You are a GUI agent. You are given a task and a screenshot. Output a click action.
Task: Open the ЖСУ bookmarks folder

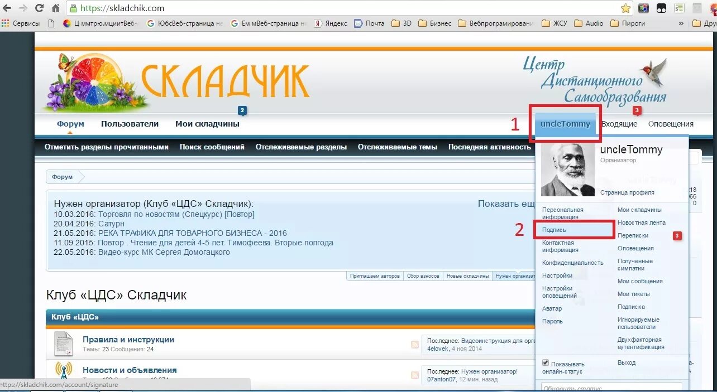tap(554, 23)
